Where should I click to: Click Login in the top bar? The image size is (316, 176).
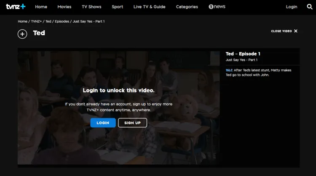pos(292,7)
